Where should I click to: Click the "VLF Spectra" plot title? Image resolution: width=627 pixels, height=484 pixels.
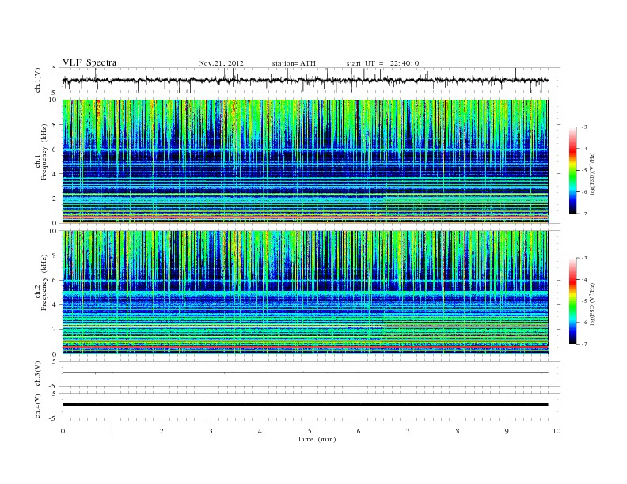89,62
